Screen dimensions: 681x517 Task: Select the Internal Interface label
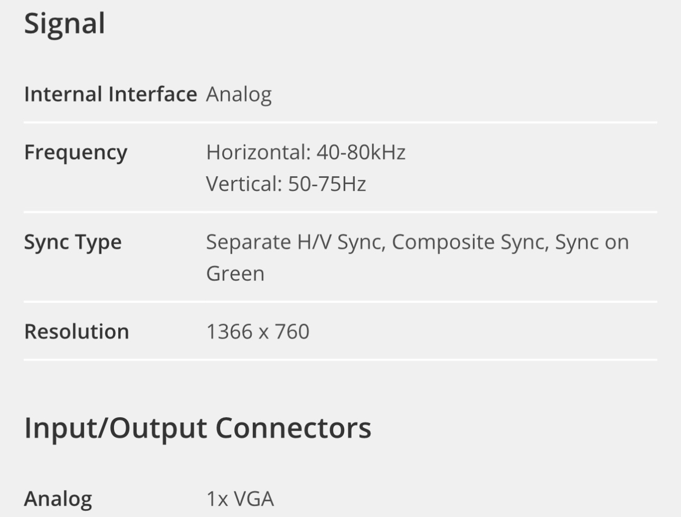tap(110, 94)
